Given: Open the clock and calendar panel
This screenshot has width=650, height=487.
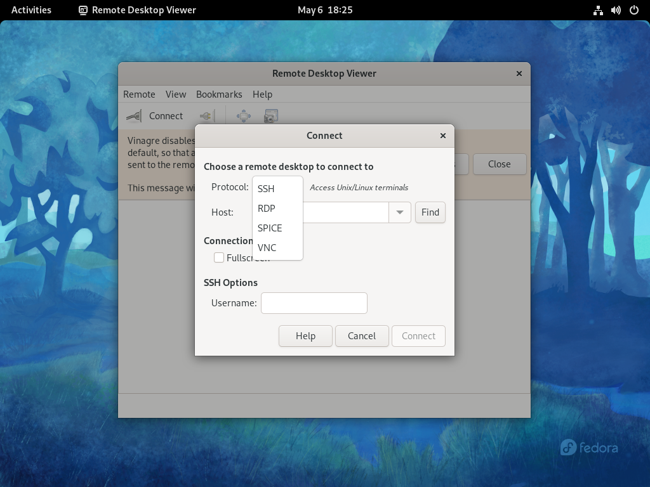Looking at the screenshot, I should click(x=325, y=10).
